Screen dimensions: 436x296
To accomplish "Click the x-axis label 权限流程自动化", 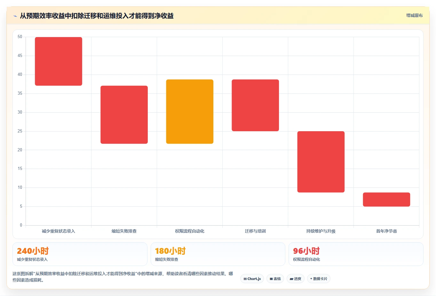I will click(x=190, y=231).
